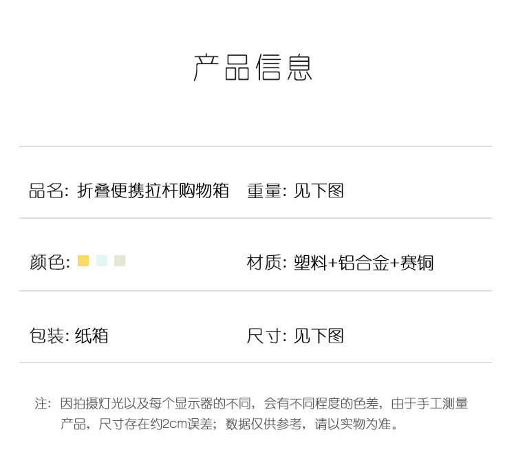This screenshot has width=516, height=454.
Task: Select the product name 折叠便携拉杆购物箱
Action: (x=153, y=191)
